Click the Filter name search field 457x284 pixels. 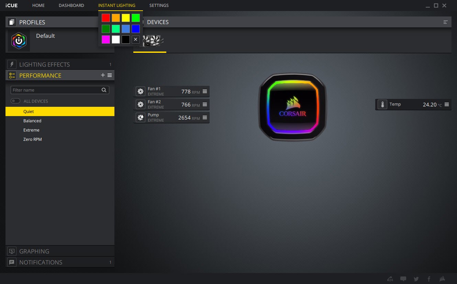(x=60, y=90)
